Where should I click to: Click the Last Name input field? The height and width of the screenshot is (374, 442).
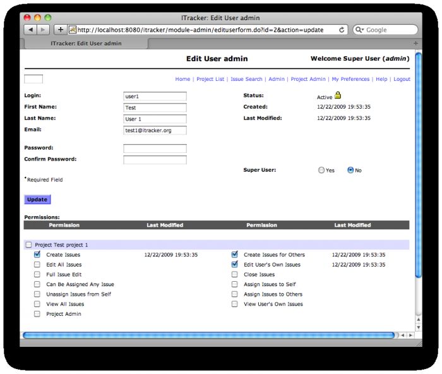pyautogui.click(x=155, y=119)
